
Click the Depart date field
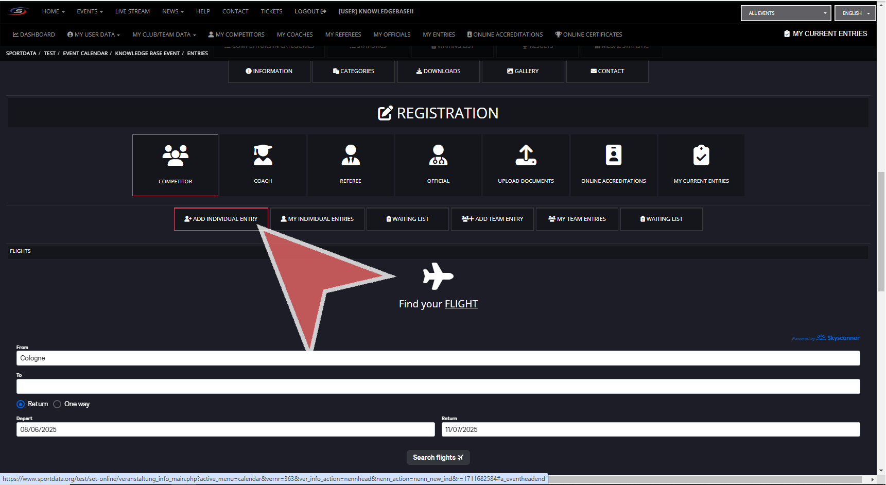(x=225, y=429)
